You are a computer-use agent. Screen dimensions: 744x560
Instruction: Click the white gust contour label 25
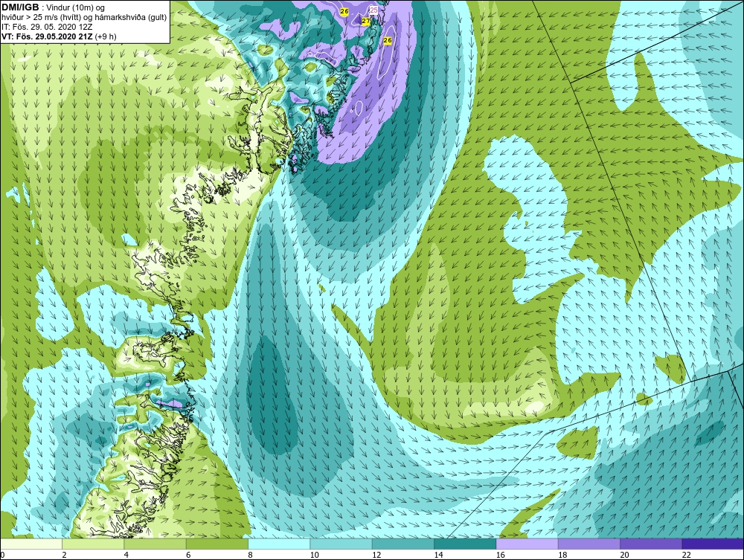pyautogui.click(x=373, y=10)
